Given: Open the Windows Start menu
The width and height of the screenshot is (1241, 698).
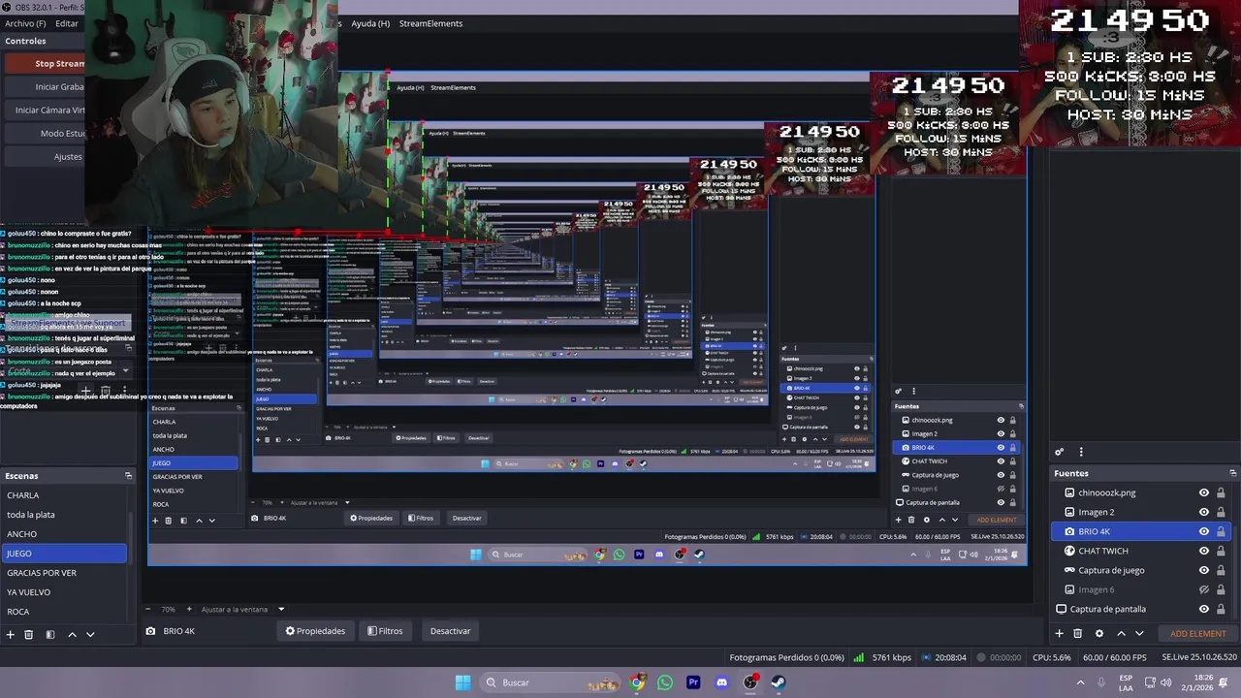Looking at the screenshot, I should pos(462,682).
